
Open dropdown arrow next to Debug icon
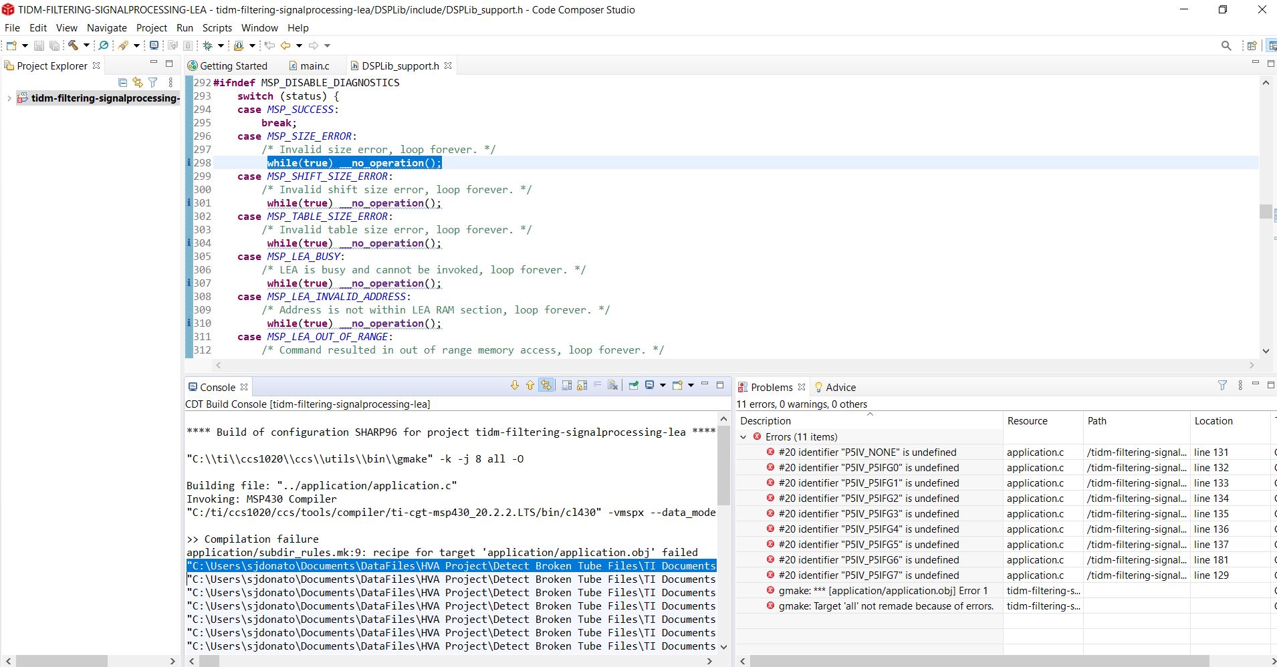pos(221,45)
